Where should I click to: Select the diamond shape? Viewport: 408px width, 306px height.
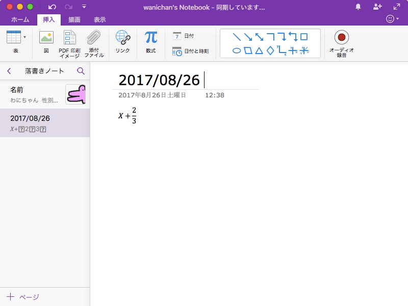tap(271, 50)
